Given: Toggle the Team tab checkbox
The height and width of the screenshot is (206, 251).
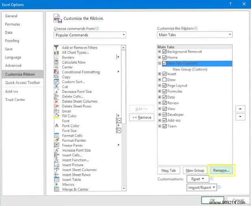Looking at the screenshot, I should coord(164,126).
